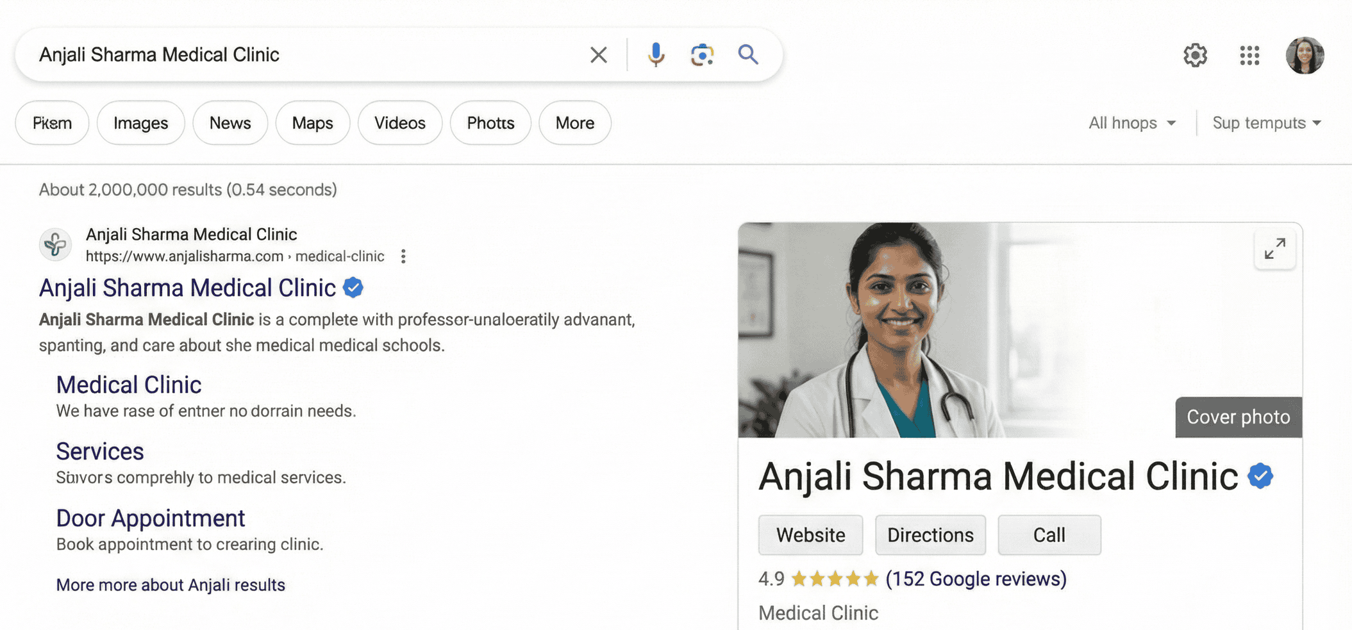
Task: Switch to Videos tab
Action: tap(399, 122)
